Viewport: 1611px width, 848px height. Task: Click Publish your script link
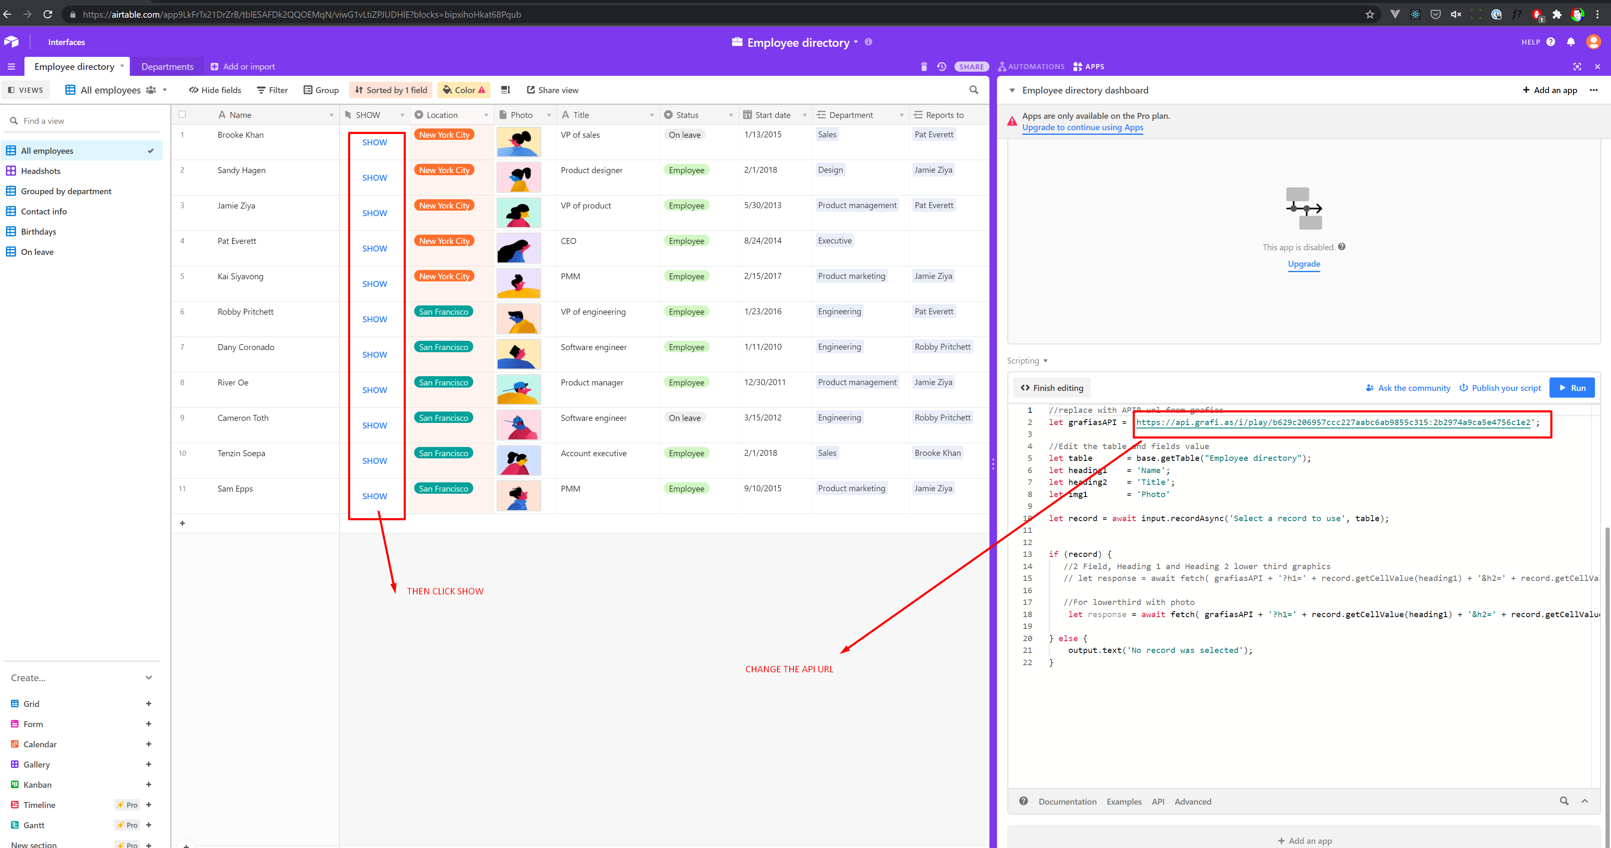point(1500,388)
